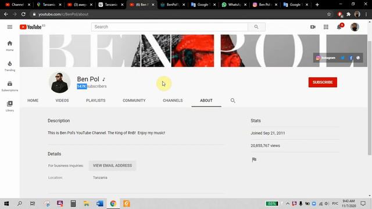Bookmark this page with the star icon
This screenshot has height=209, width=372.
point(329,14)
